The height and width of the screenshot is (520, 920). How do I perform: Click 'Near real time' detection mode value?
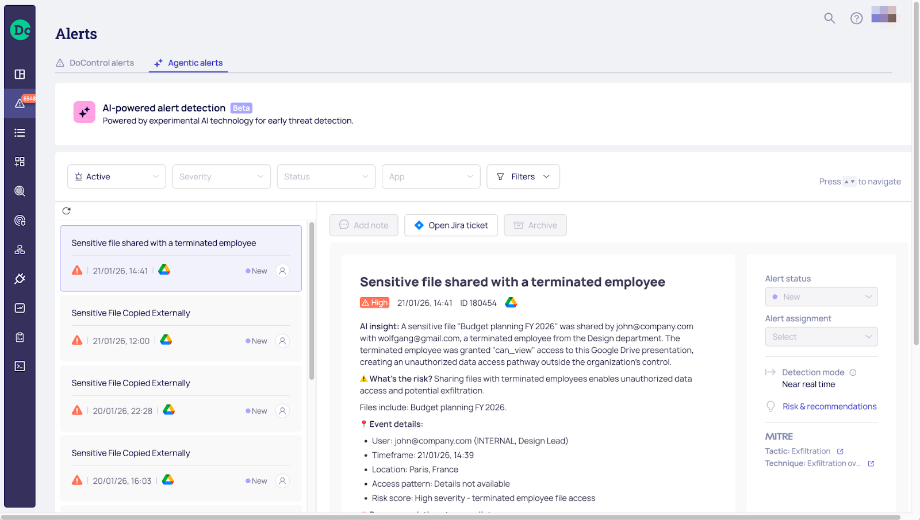click(808, 384)
